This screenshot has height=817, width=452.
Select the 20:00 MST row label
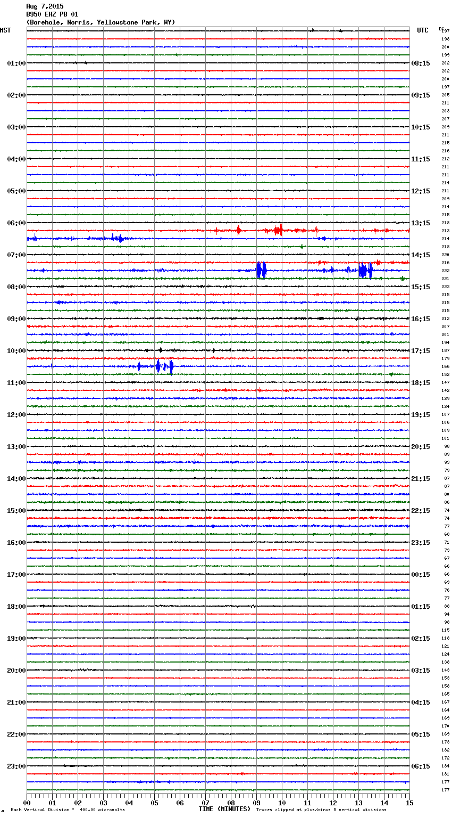click(16, 671)
